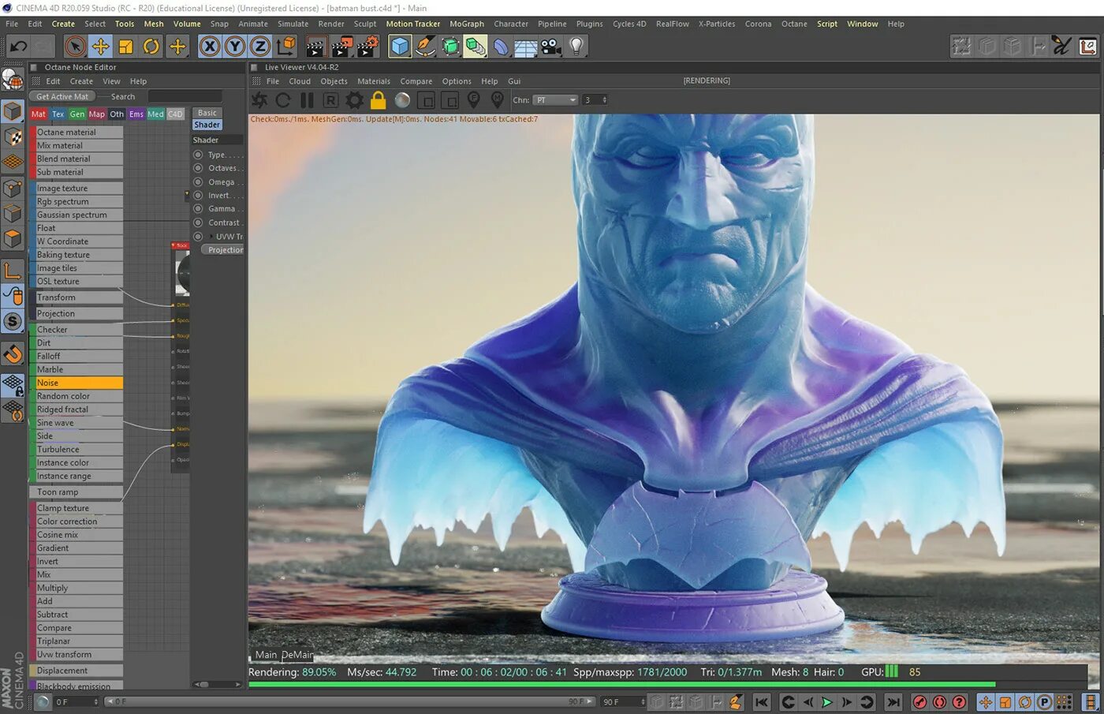Click the record active objects keyframe icon

919,702
